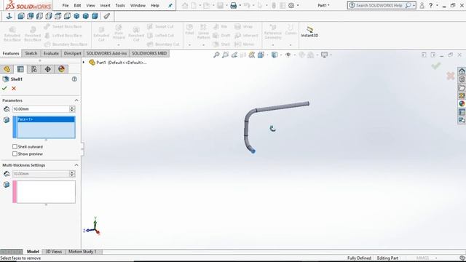
Task: Collapse the Multi-thickness Settings section
Action: click(76, 165)
